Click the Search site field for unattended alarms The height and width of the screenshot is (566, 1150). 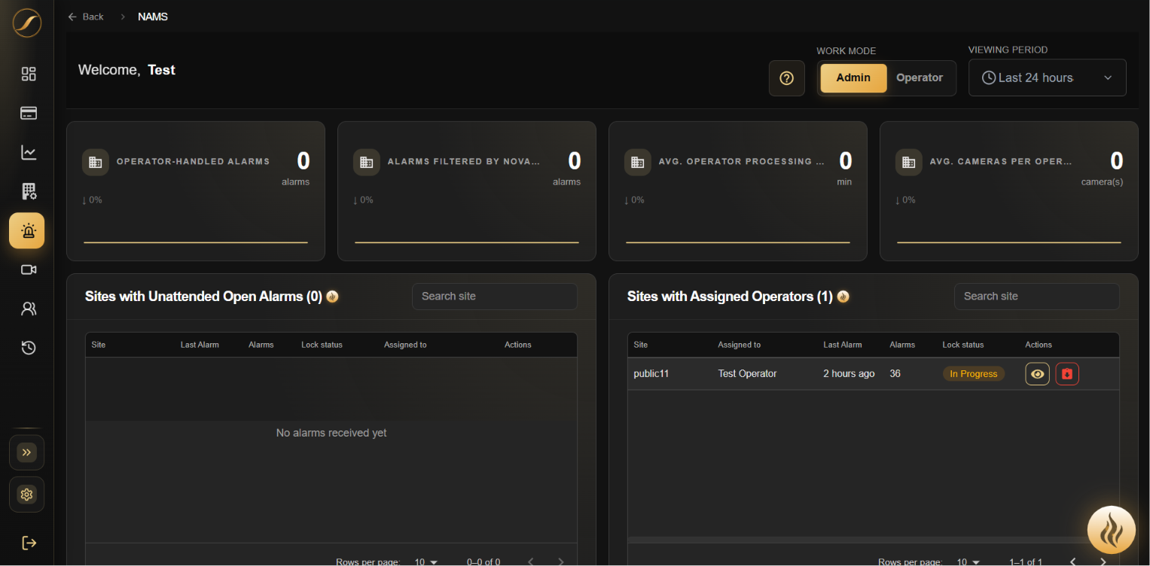click(494, 297)
